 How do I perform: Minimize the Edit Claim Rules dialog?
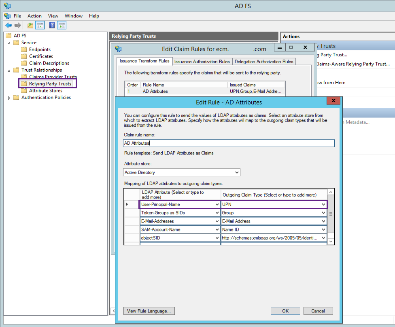280,47
